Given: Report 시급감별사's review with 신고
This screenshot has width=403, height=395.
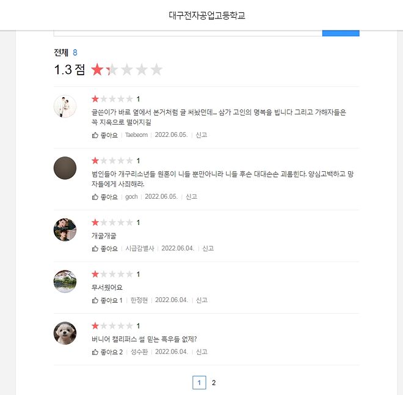Looking at the screenshot, I should click(208, 248).
